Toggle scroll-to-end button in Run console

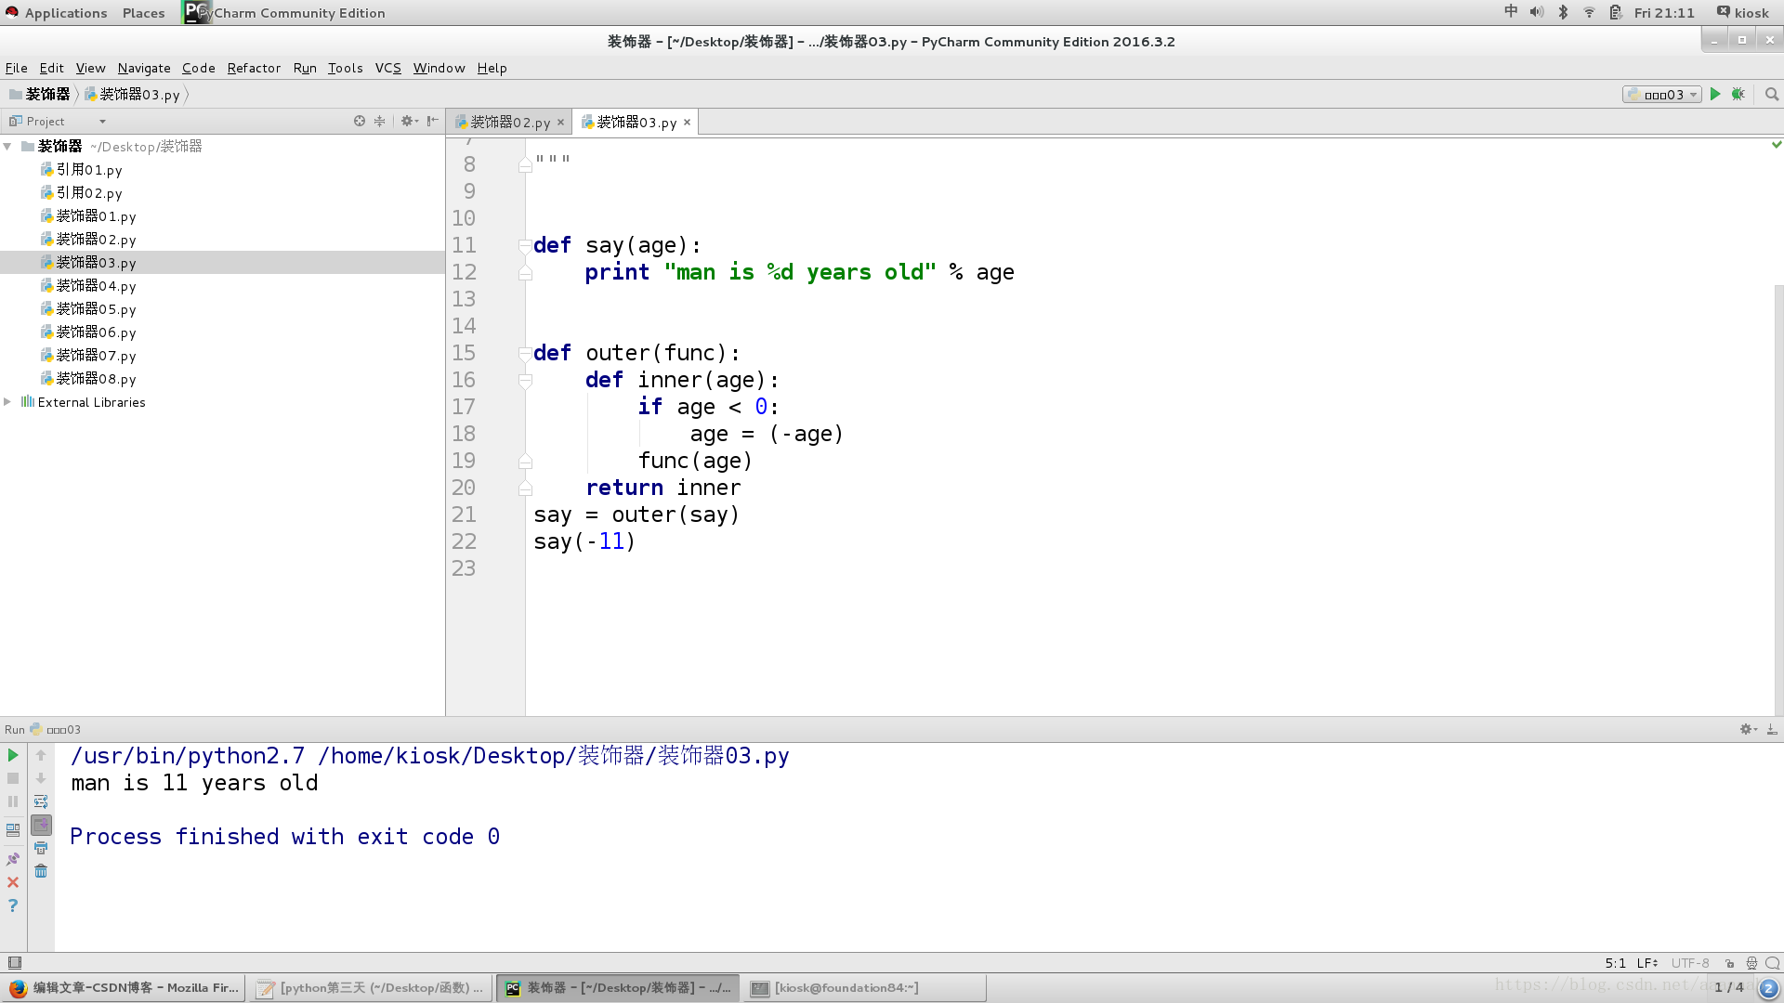41,825
